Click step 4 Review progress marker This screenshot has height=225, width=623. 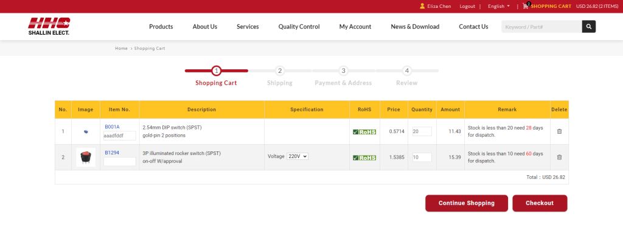coord(406,71)
